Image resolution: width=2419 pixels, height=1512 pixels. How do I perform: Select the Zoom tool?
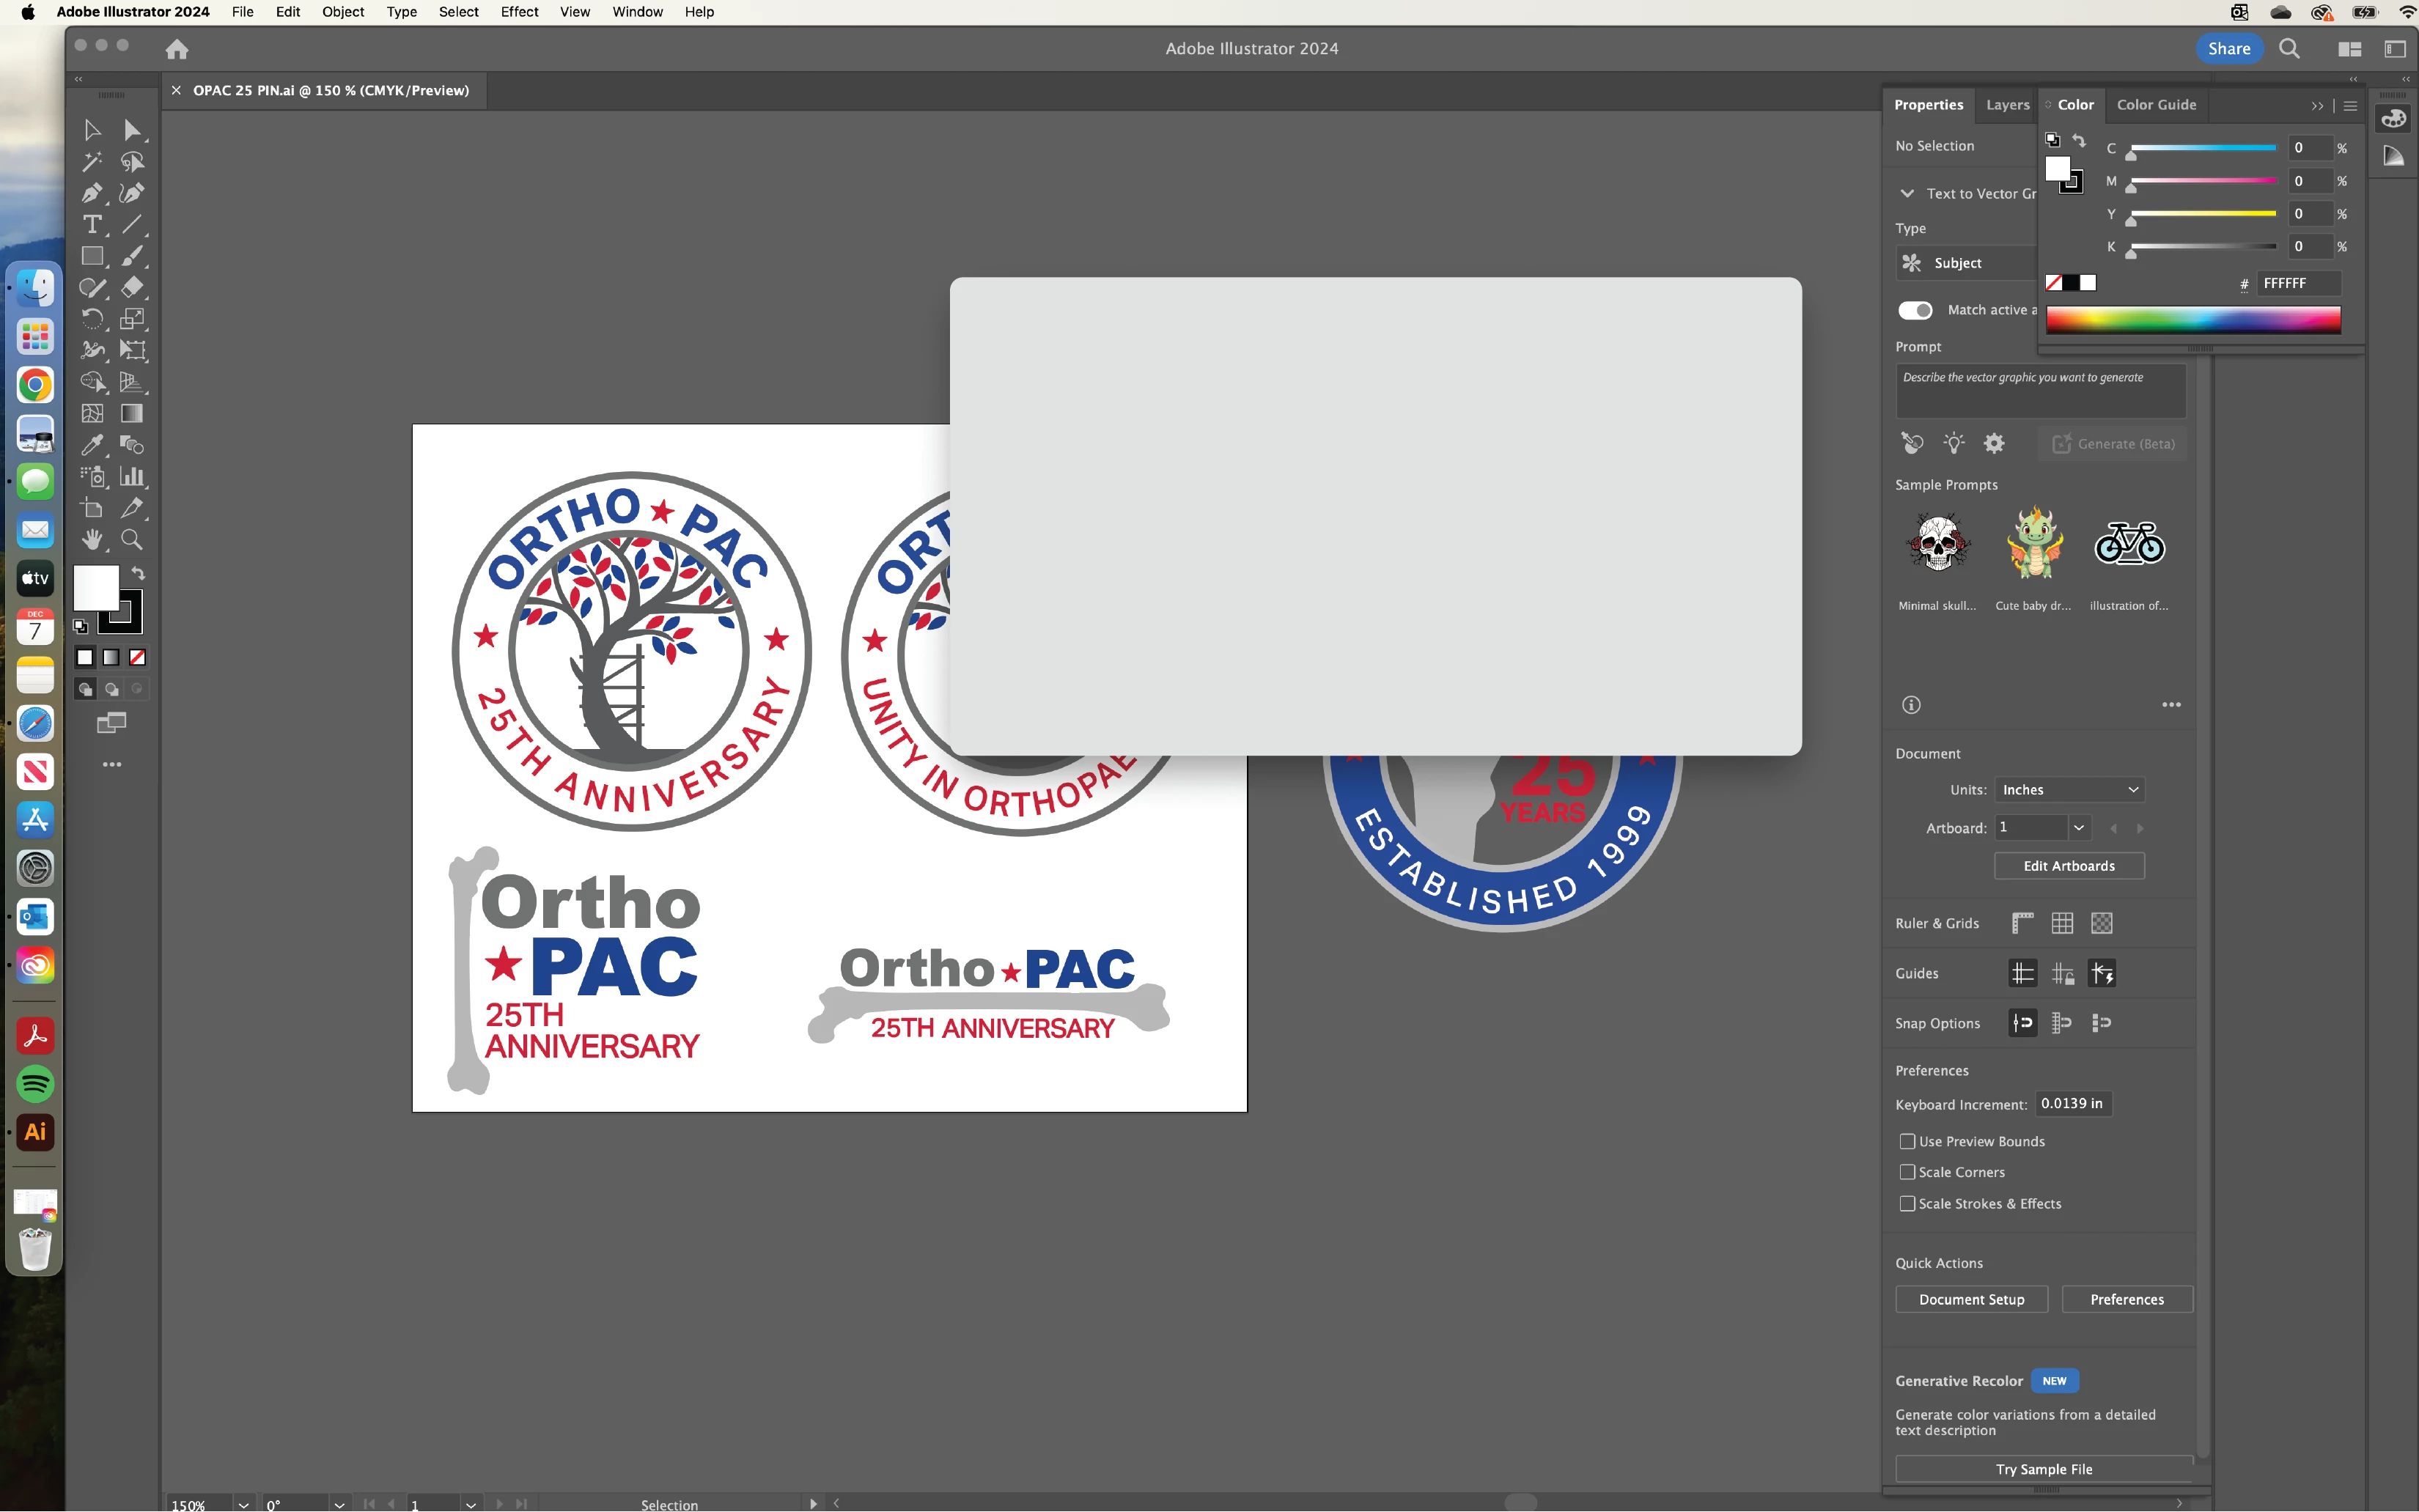(x=131, y=540)
